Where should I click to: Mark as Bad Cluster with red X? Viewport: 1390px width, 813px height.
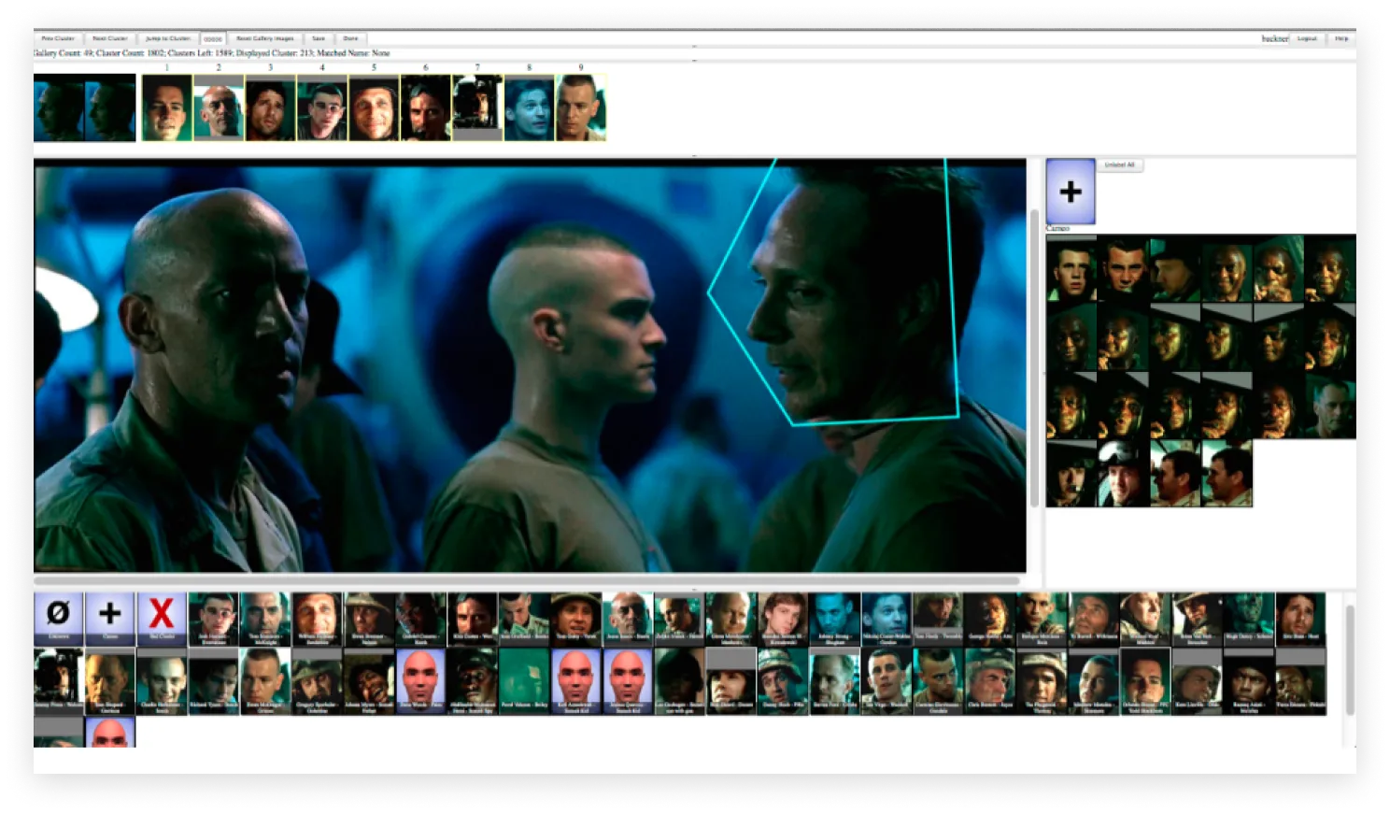(x=162, y=618)
